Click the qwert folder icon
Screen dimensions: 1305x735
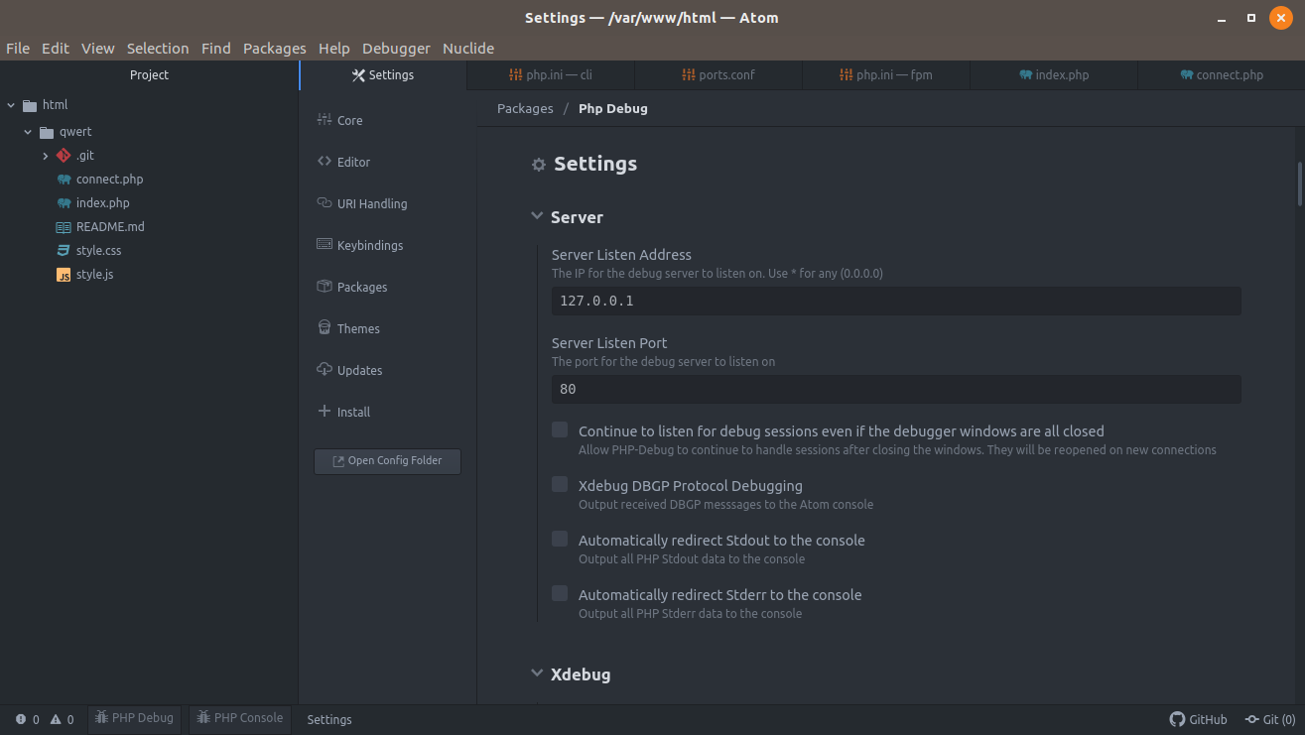[x=47, y=132]
